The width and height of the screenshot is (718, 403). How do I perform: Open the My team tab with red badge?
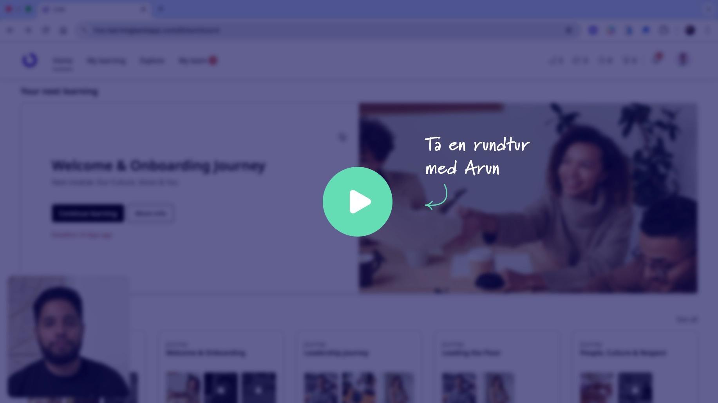pyautogui.click(x=197, y=61)
